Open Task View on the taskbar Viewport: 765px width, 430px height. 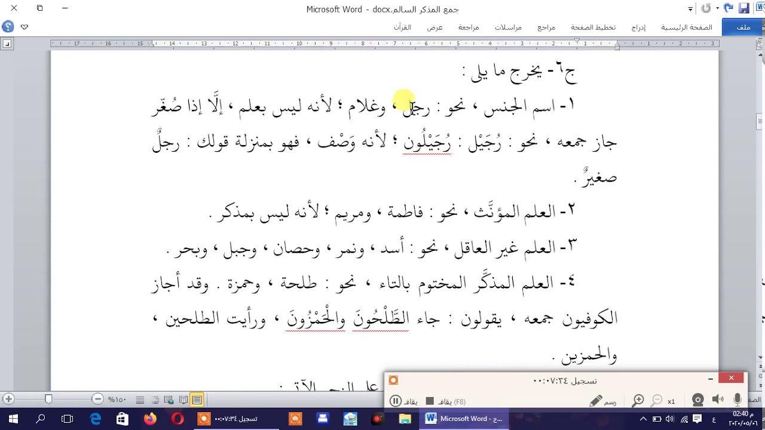67,419
